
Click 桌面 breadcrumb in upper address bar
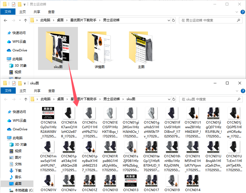click(60, 20)
